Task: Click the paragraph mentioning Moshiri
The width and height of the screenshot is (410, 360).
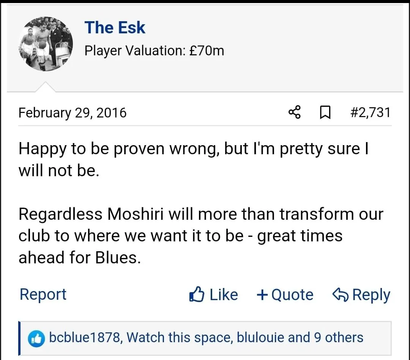Action: coord(201,236)
